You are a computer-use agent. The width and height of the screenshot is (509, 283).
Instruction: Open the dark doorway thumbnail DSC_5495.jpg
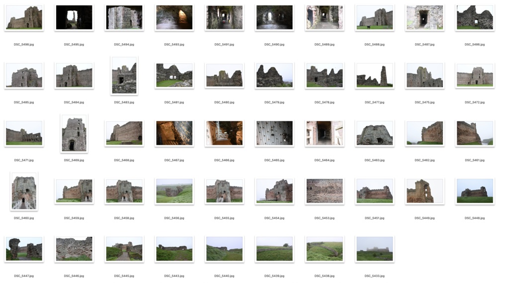pos(74,17)
